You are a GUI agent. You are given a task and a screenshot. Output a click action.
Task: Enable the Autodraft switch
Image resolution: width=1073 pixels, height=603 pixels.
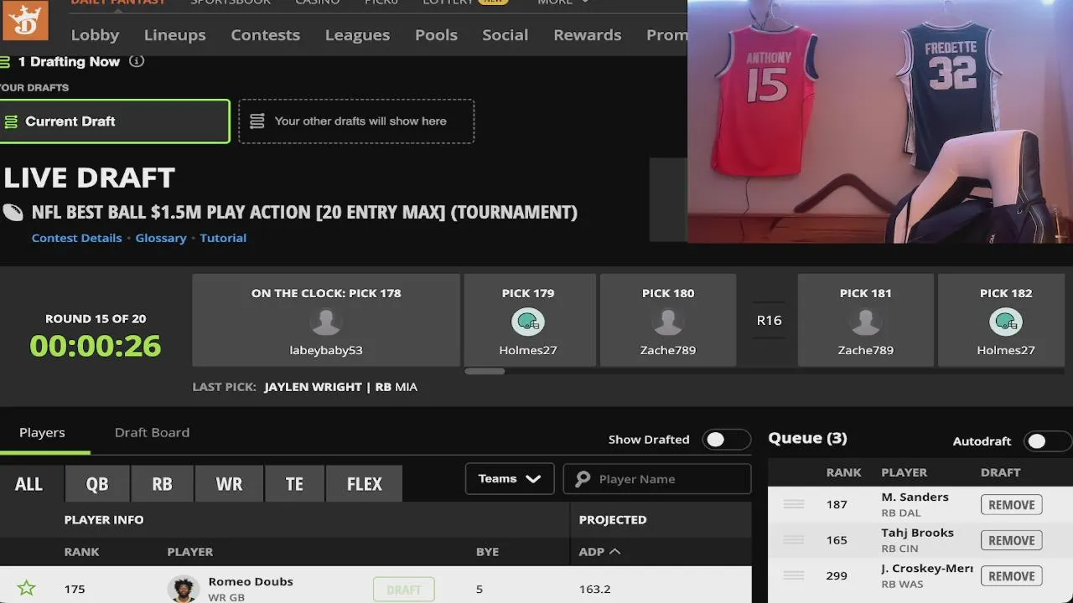click(1048, 441)
